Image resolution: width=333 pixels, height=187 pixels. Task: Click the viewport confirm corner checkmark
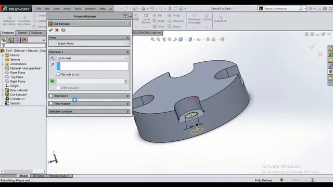[312, 47]
